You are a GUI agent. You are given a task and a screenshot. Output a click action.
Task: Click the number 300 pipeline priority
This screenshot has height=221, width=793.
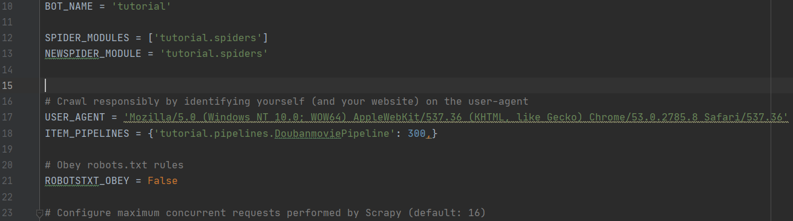(417, 133)
